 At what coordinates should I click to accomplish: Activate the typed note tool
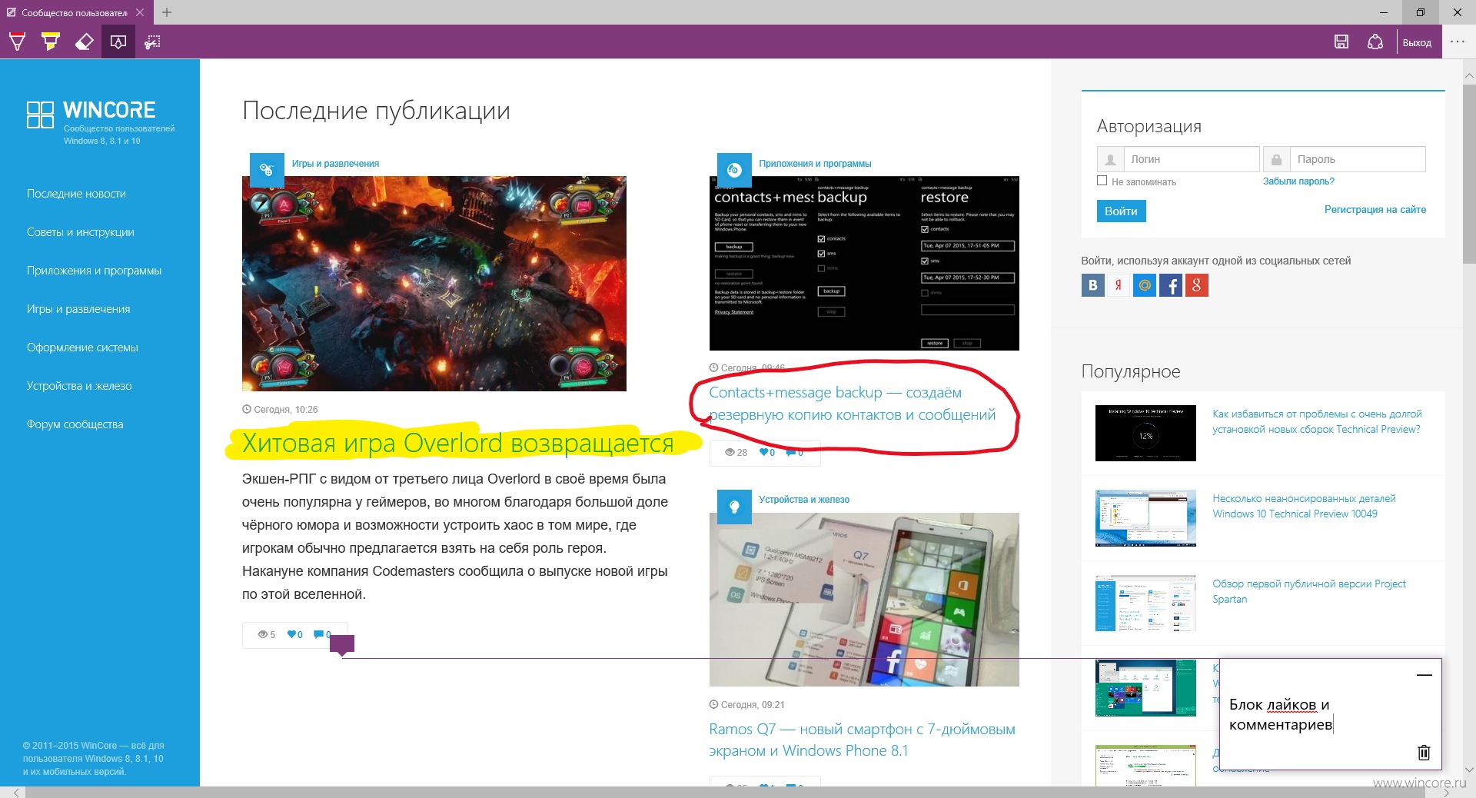[118, 42]
